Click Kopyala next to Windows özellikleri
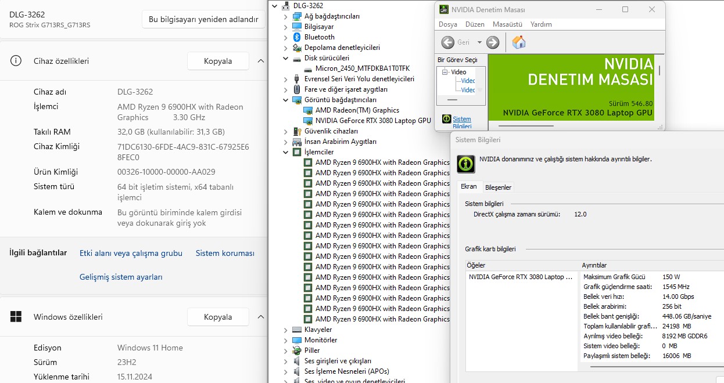Viewport: 724px width, 383px height. pyautogui.click(x=218, y=317)
